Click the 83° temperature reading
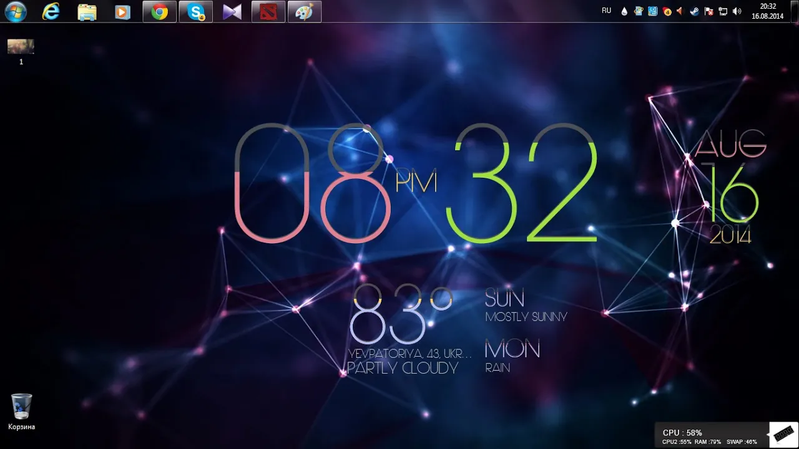This screenshot has width=799, height=449. point(401,314)
